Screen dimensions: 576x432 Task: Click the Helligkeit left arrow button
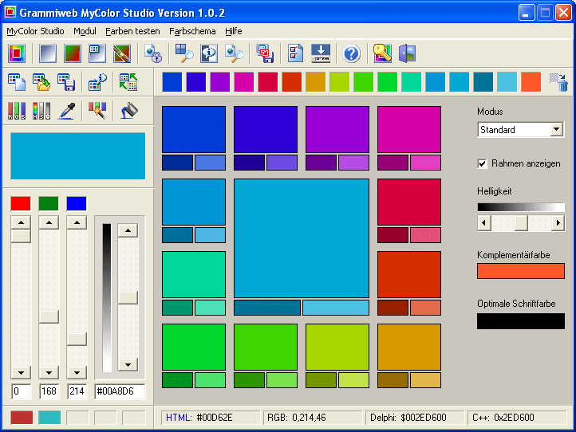pyautogui.click(x=484, y=223)
